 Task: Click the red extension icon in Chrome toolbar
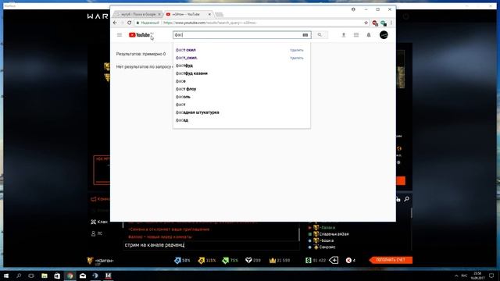point(375,23)
